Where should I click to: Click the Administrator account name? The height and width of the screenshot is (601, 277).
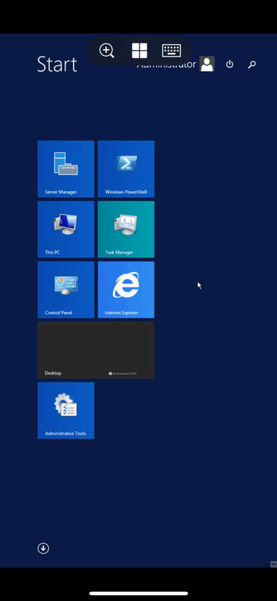click(166, 64)
